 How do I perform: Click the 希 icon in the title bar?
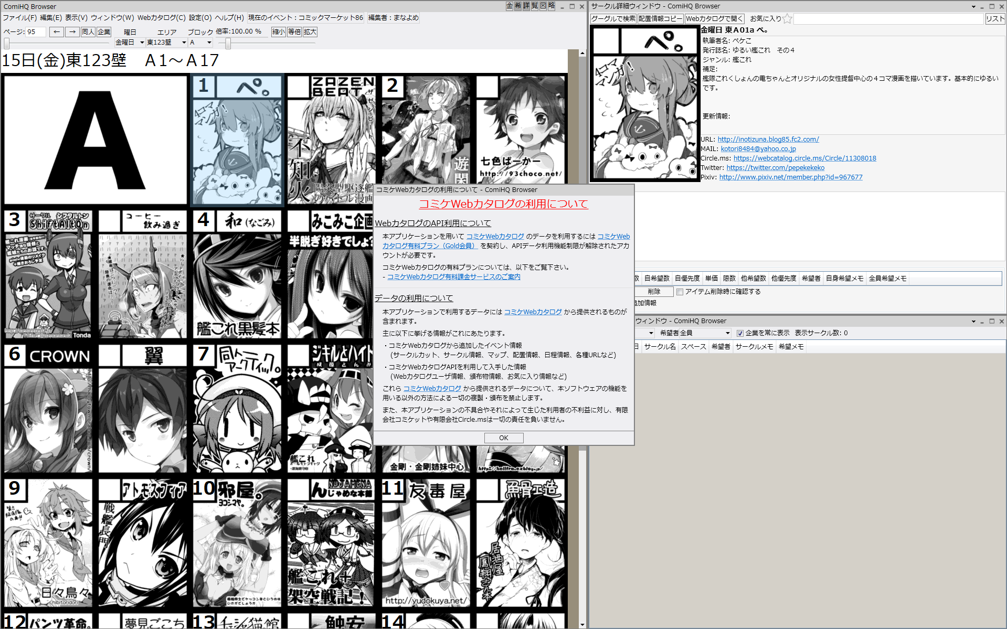pos(518,6)
